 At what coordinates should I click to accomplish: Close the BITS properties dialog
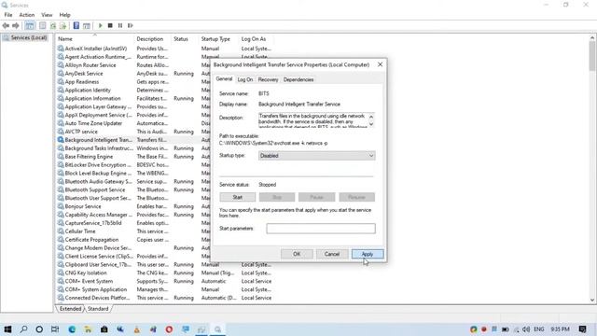point(380,64)
